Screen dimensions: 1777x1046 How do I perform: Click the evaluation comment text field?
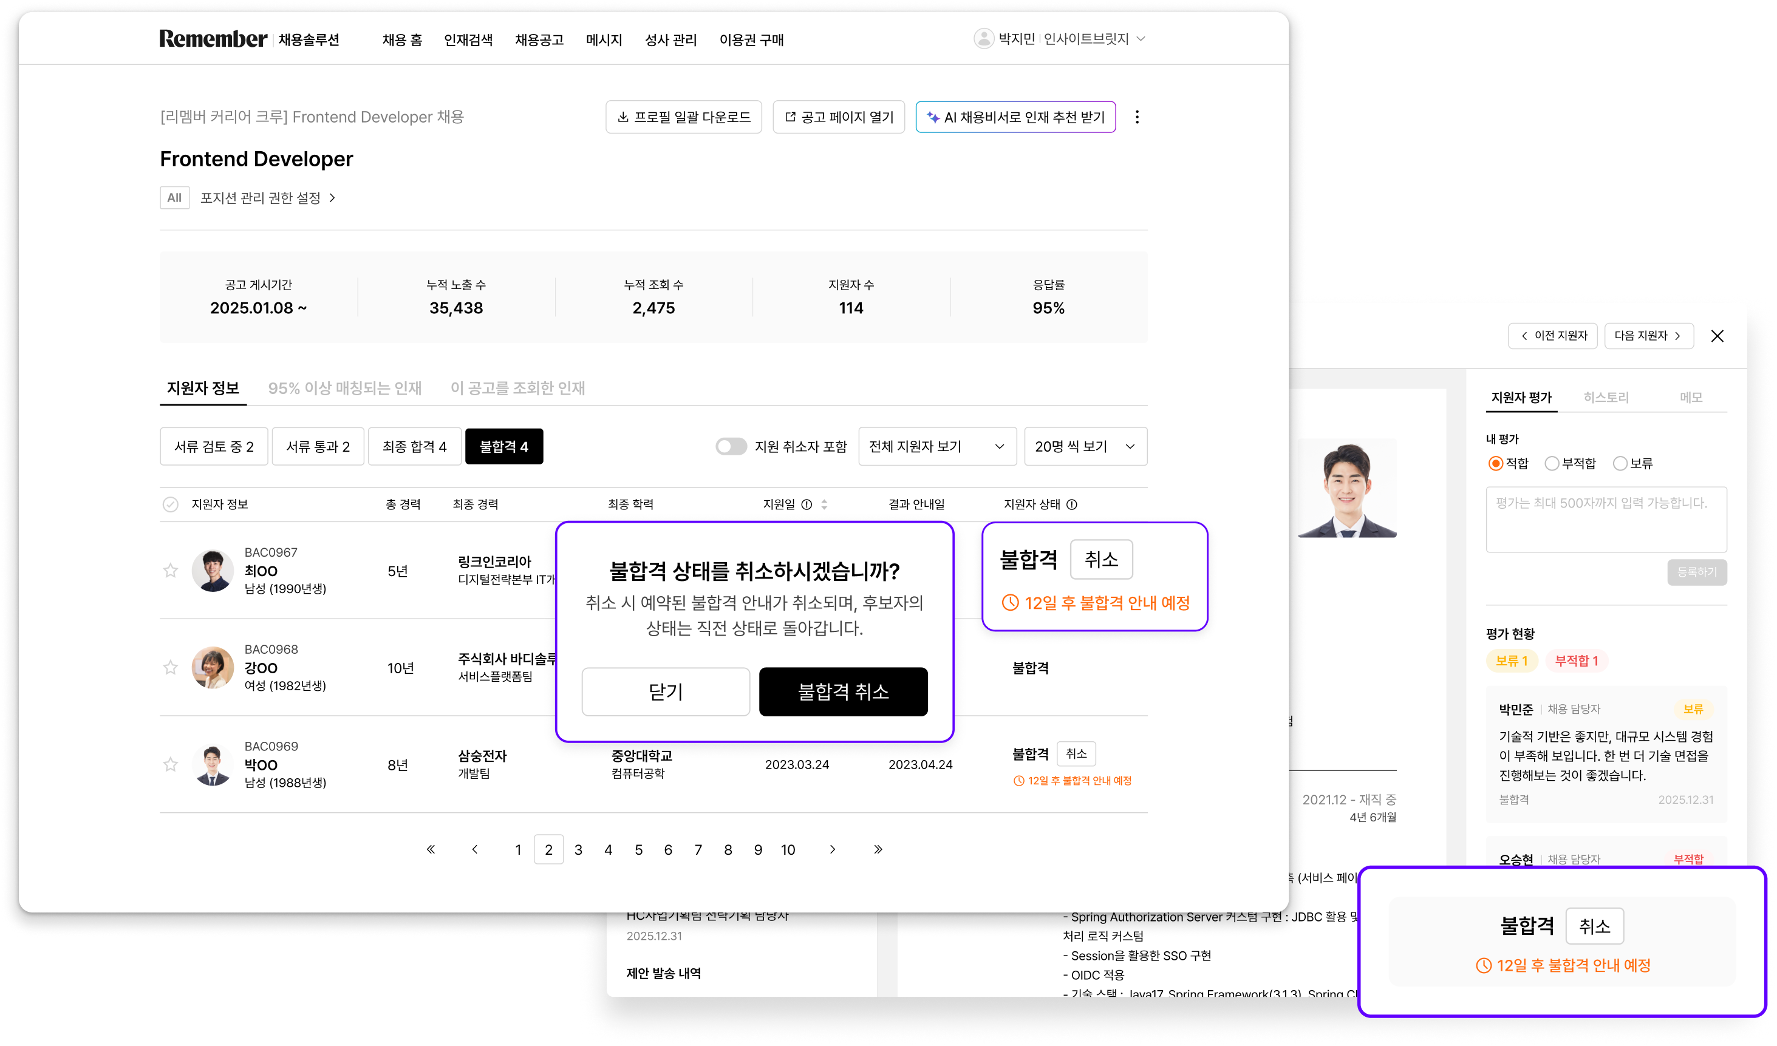[x=1606, y=519]
